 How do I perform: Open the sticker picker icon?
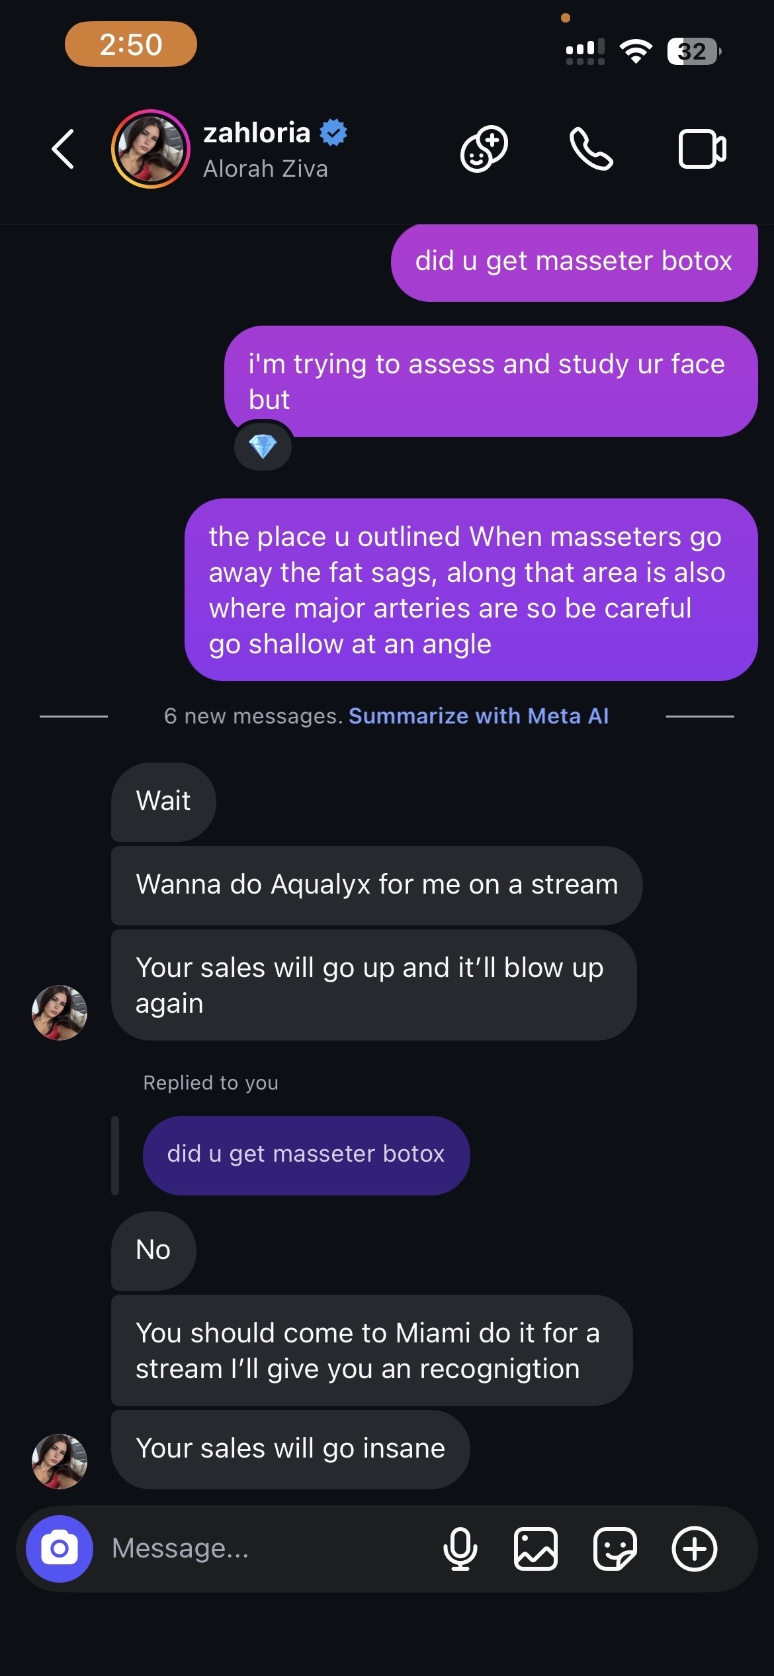click(615, 1548)
